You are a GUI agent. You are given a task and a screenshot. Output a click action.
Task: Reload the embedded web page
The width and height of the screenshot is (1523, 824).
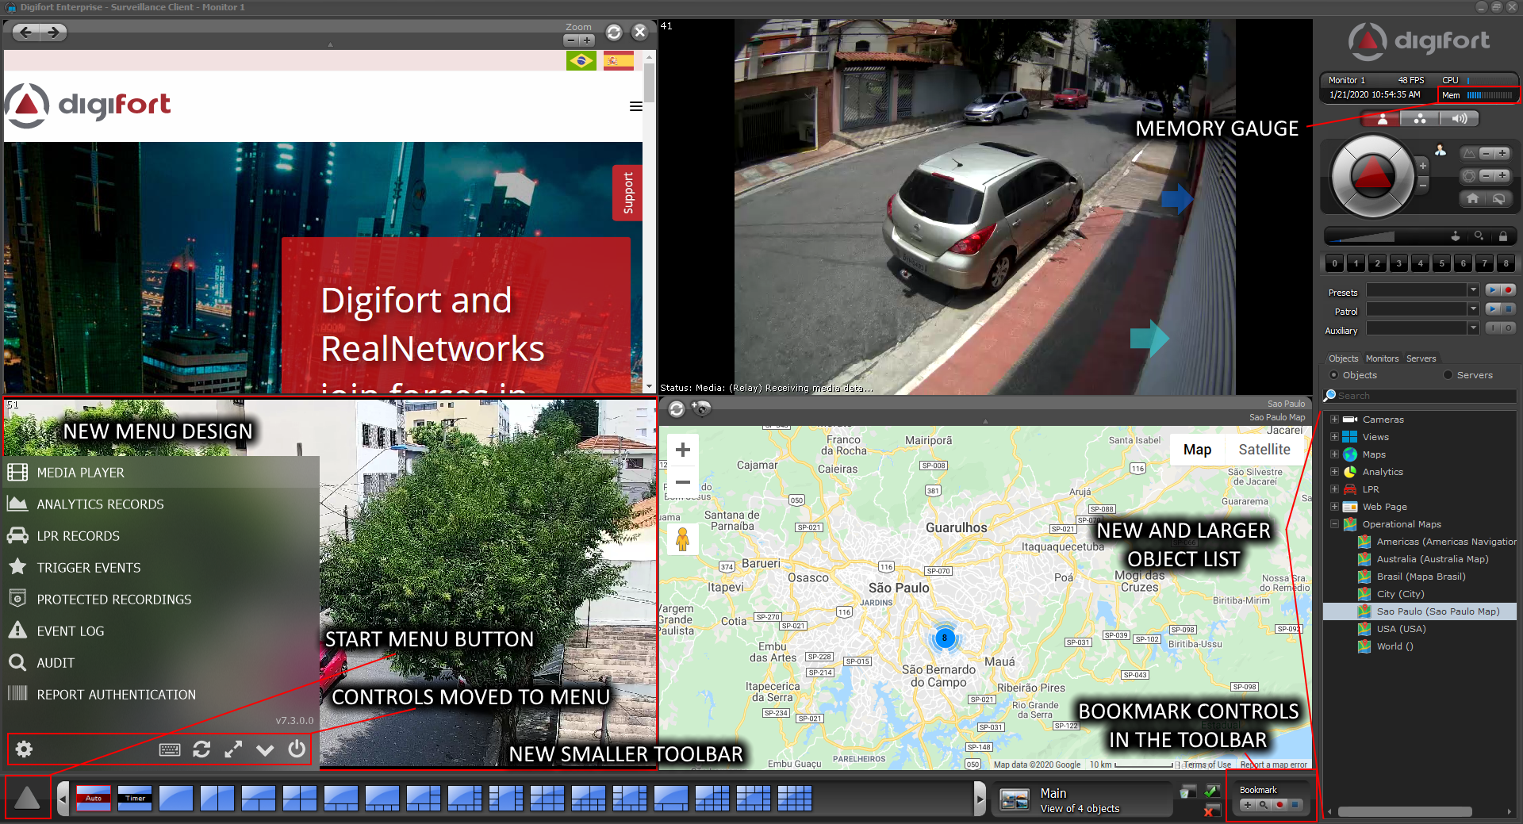pos(614,32)
